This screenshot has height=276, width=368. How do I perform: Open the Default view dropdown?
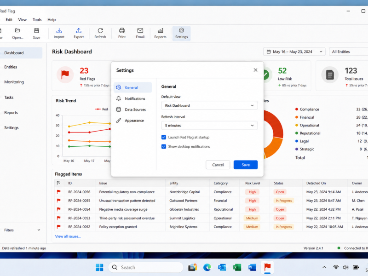209,105
